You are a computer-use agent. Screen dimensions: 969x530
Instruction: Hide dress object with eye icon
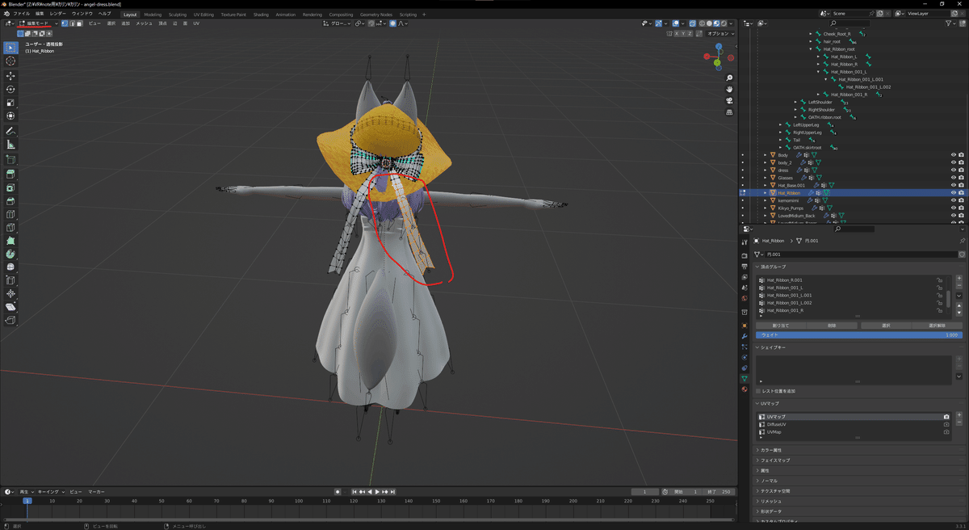(953, 170)
